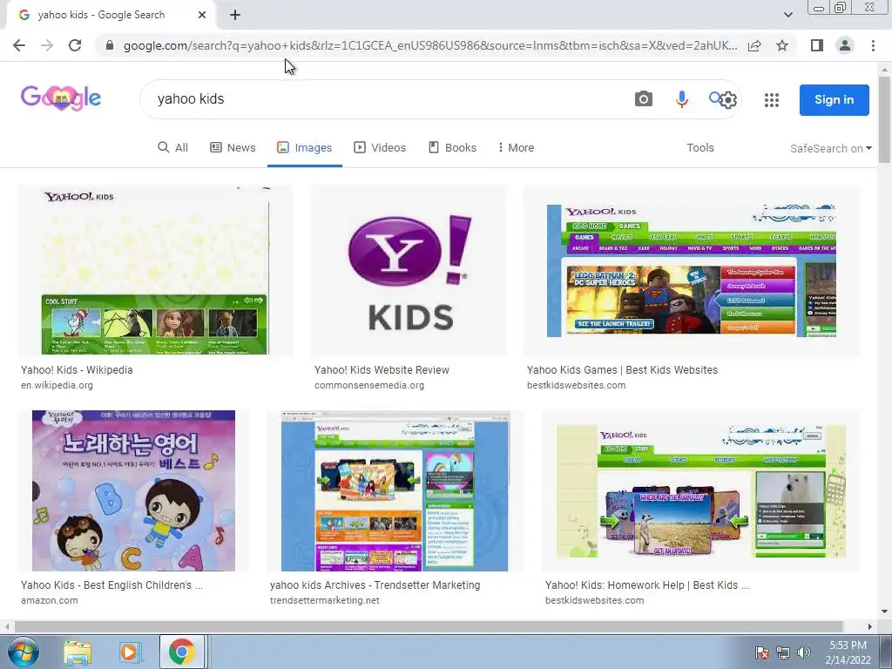
Task: Open Yahoo! Kids Wikipedia thumbnail
Action: [155, 270]
